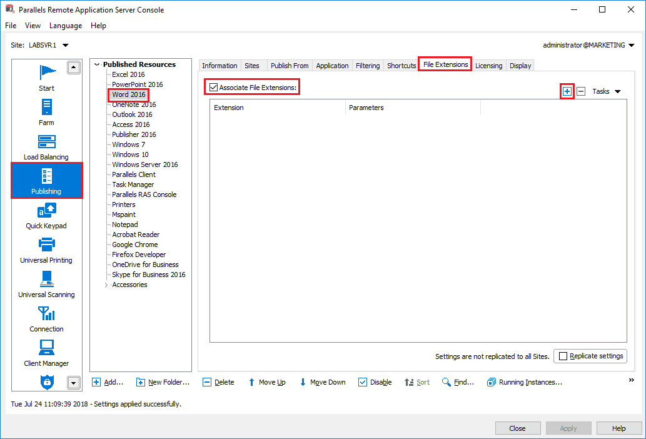Switch to the Shortcuts tab
The height and width of the screenshot is (439, 646).
point(401,66)
